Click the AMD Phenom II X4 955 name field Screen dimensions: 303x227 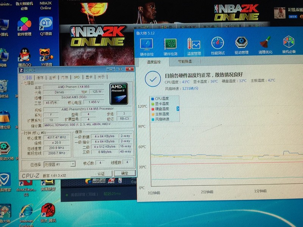coord(73,87)
